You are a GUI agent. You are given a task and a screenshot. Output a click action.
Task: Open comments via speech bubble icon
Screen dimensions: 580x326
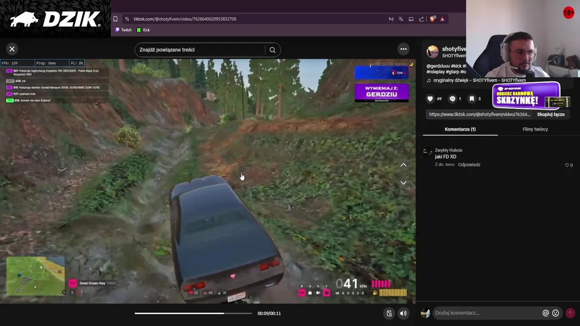pos(452,99)
